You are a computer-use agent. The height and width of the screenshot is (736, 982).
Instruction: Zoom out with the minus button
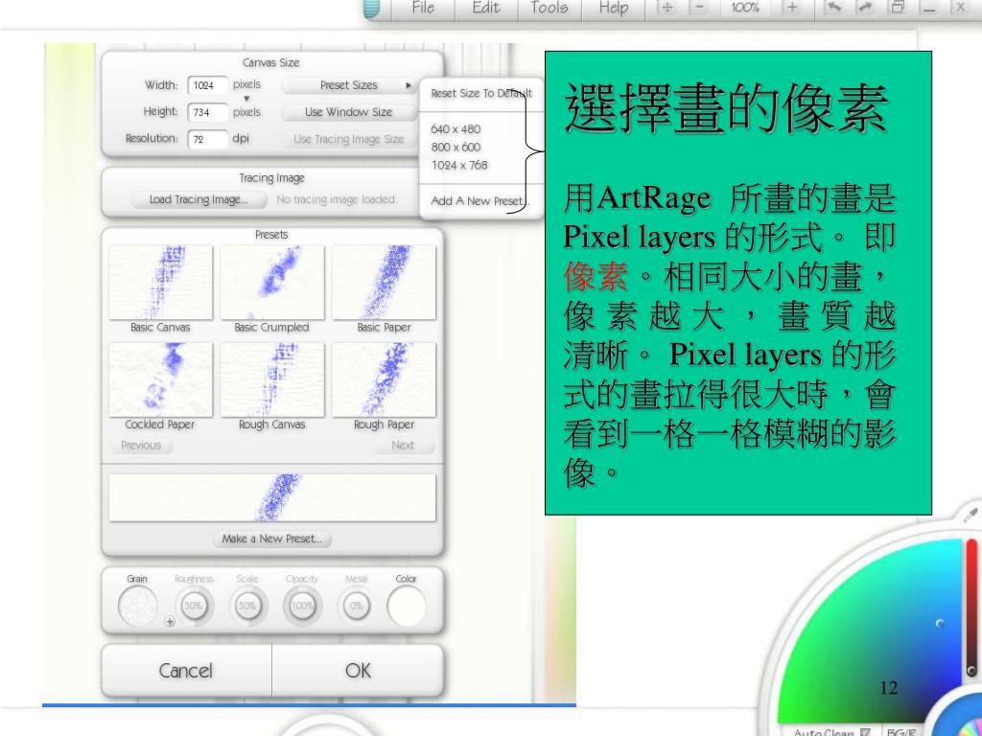click(x=699, y=8)
